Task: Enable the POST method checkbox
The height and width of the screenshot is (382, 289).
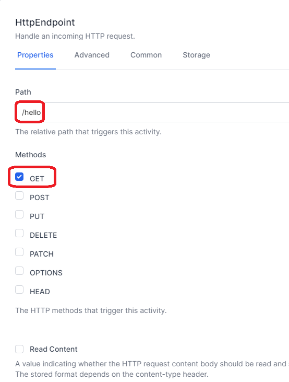Action: (x=19, y=195)
